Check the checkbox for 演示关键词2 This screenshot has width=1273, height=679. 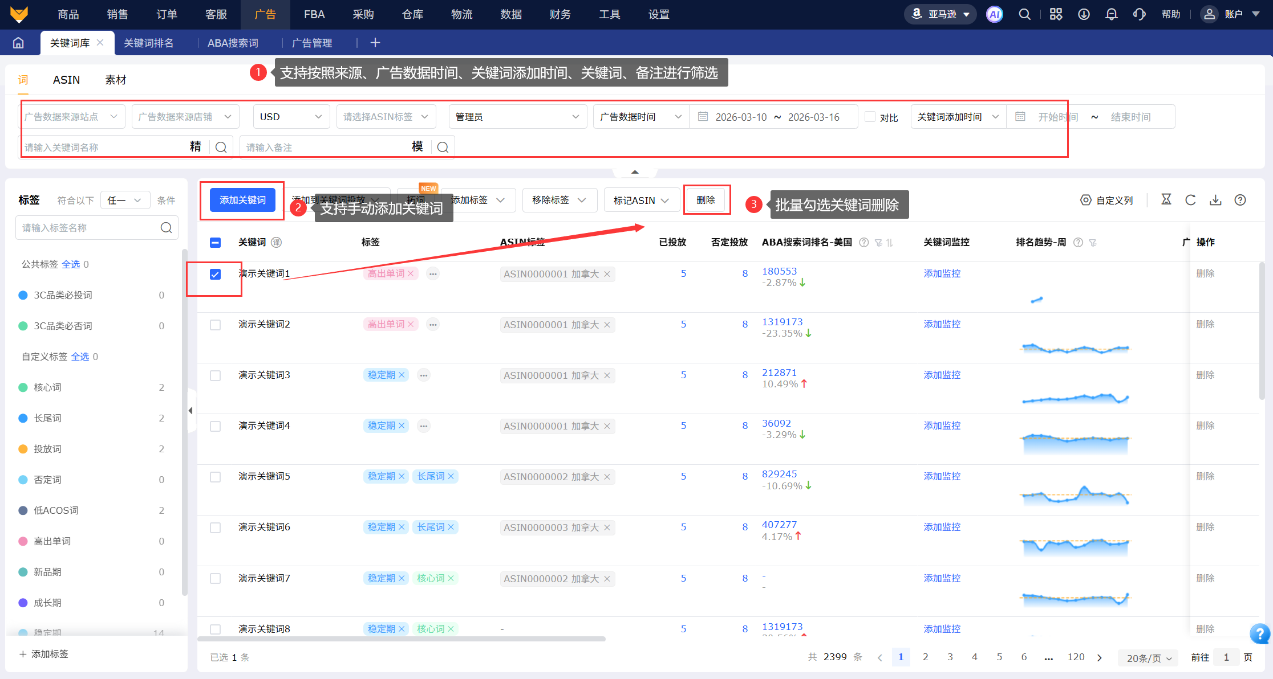215,325
